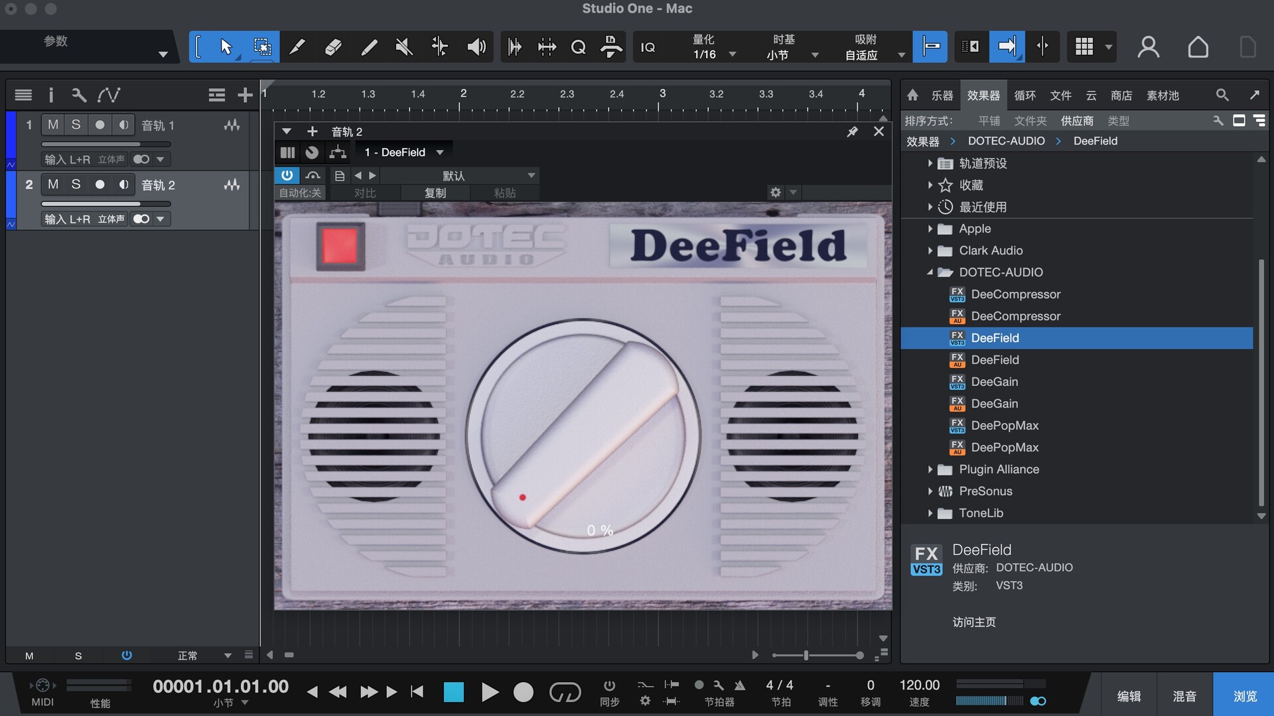1274x716 pixels.
Task: Select the Arrow tool
Action: click(226, 47)
